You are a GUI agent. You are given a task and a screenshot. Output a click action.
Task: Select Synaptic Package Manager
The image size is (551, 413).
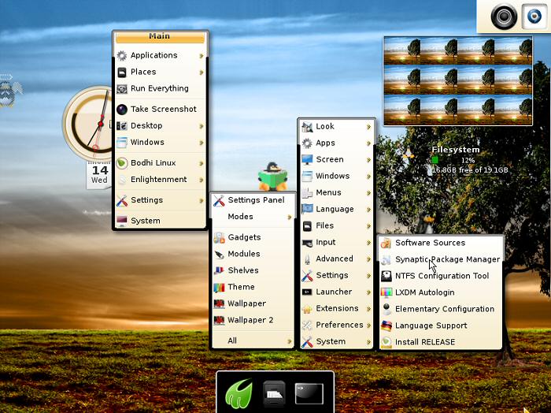pyautogui.click(x=441, y=259)
